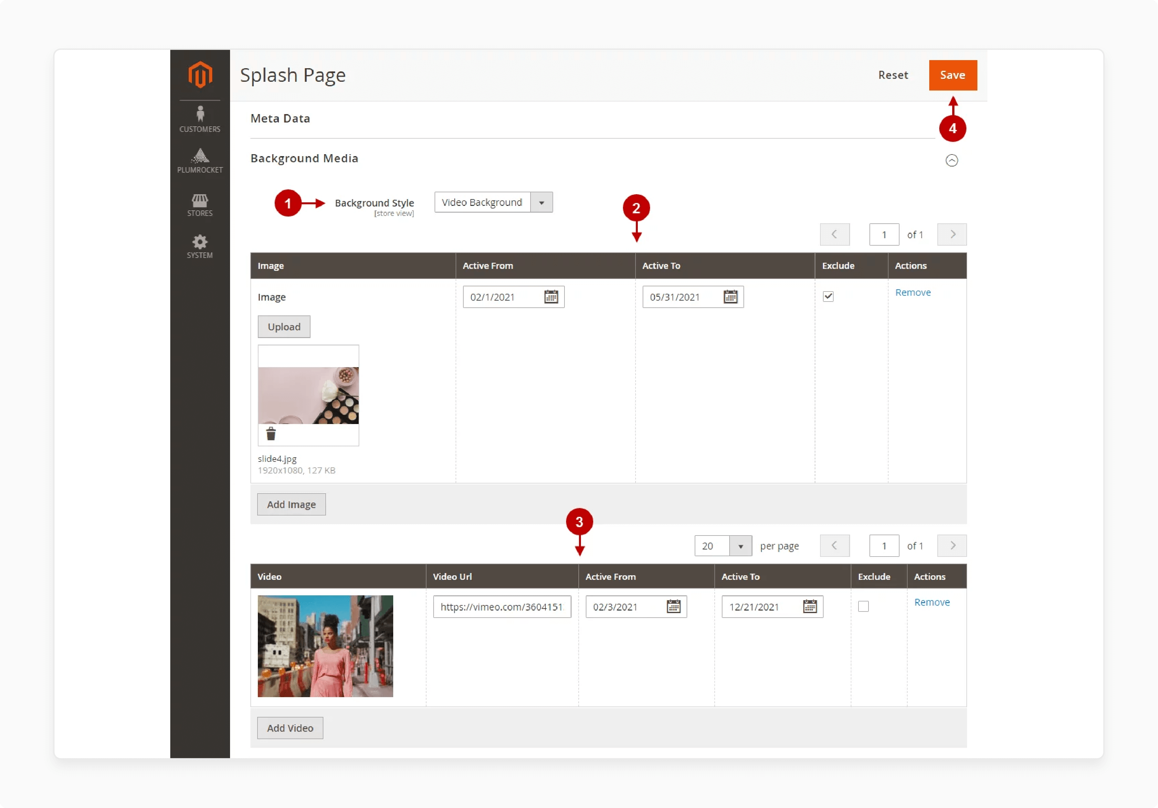
Task: Click the slide4.jpg image thumbnail
Action: coord(308,395)
